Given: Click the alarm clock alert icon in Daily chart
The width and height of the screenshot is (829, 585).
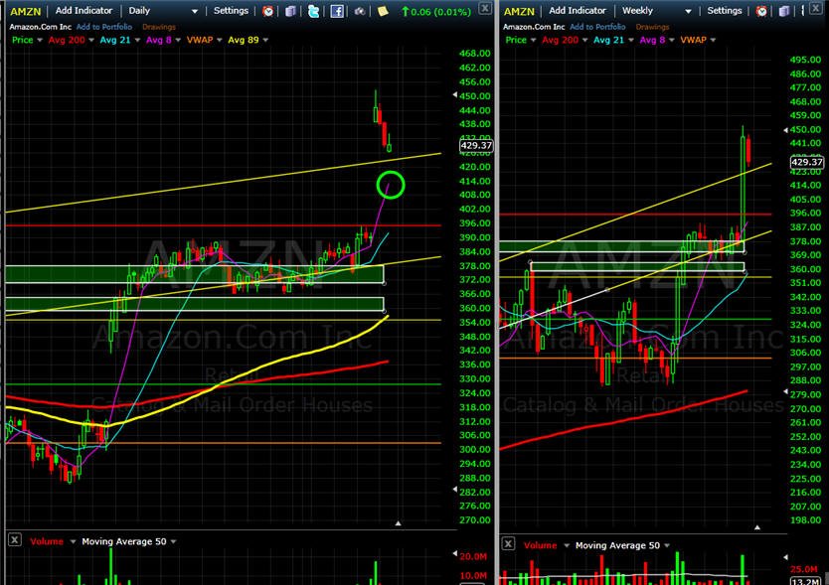Looking at the screenshot, I should (268, 11).
